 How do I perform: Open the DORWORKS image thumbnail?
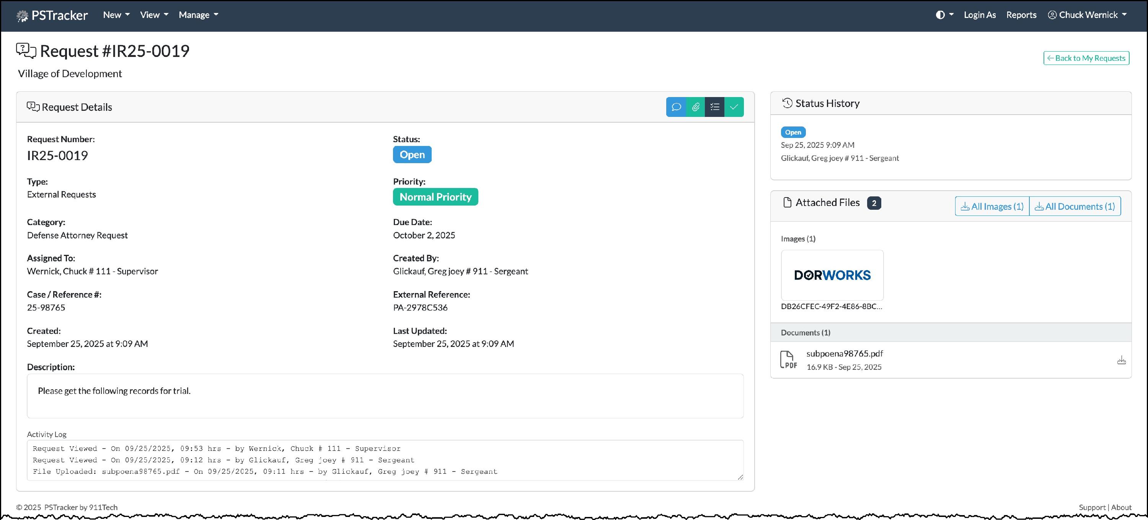pos(832,275)
